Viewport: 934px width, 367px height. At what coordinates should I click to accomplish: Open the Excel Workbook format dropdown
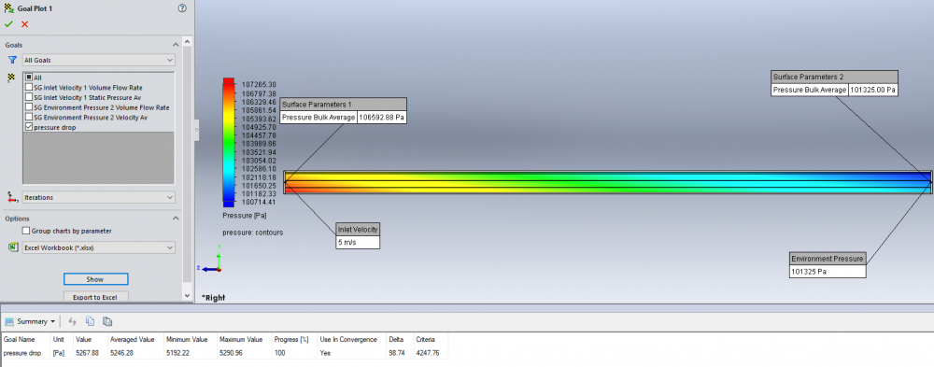(x=98, y=247)
